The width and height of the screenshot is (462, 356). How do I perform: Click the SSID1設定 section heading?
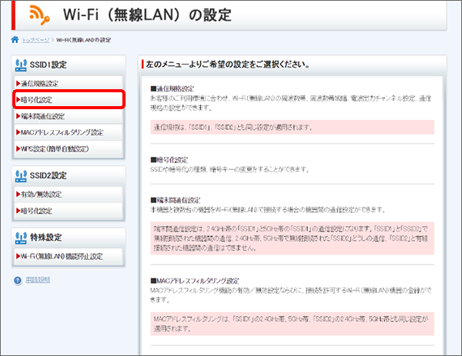click(49, 65)
